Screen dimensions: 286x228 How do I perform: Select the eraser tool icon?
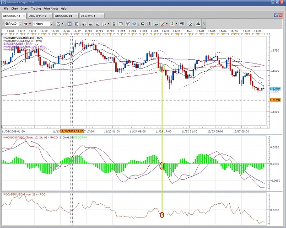[190, 24]
